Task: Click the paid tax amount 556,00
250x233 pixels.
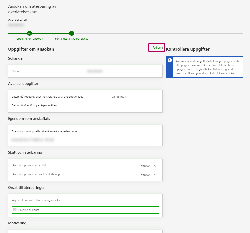Action: tap(145, 166)
